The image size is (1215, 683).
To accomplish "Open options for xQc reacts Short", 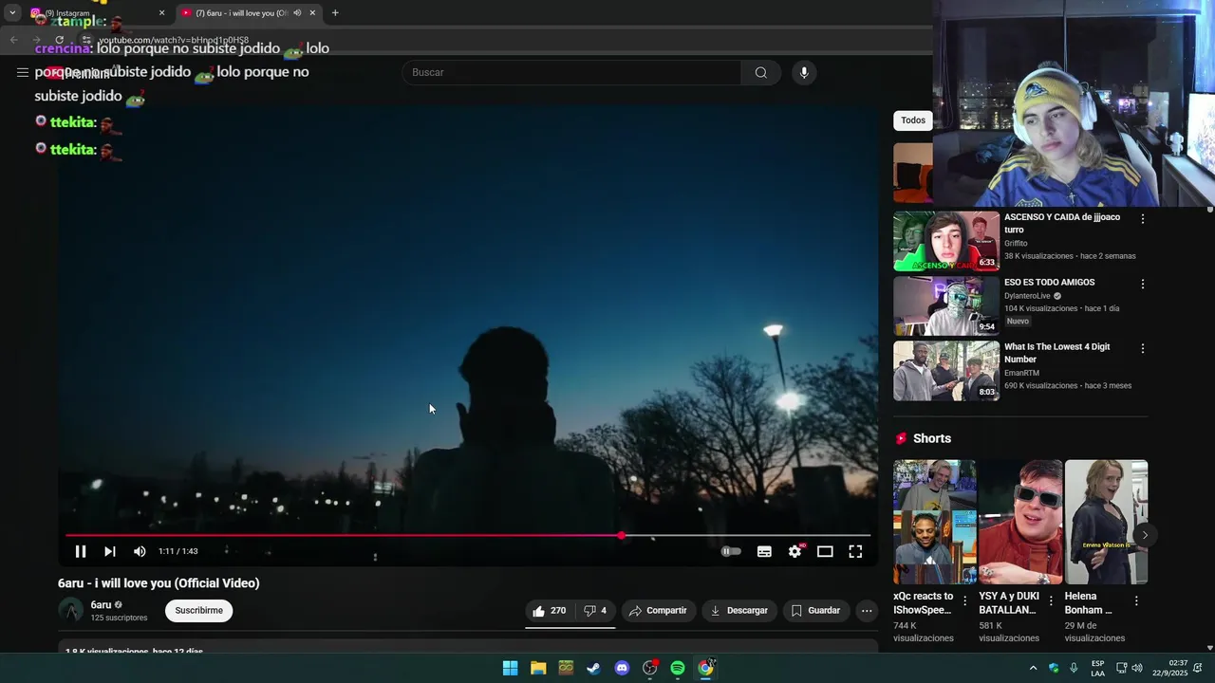I will [965, 600].
